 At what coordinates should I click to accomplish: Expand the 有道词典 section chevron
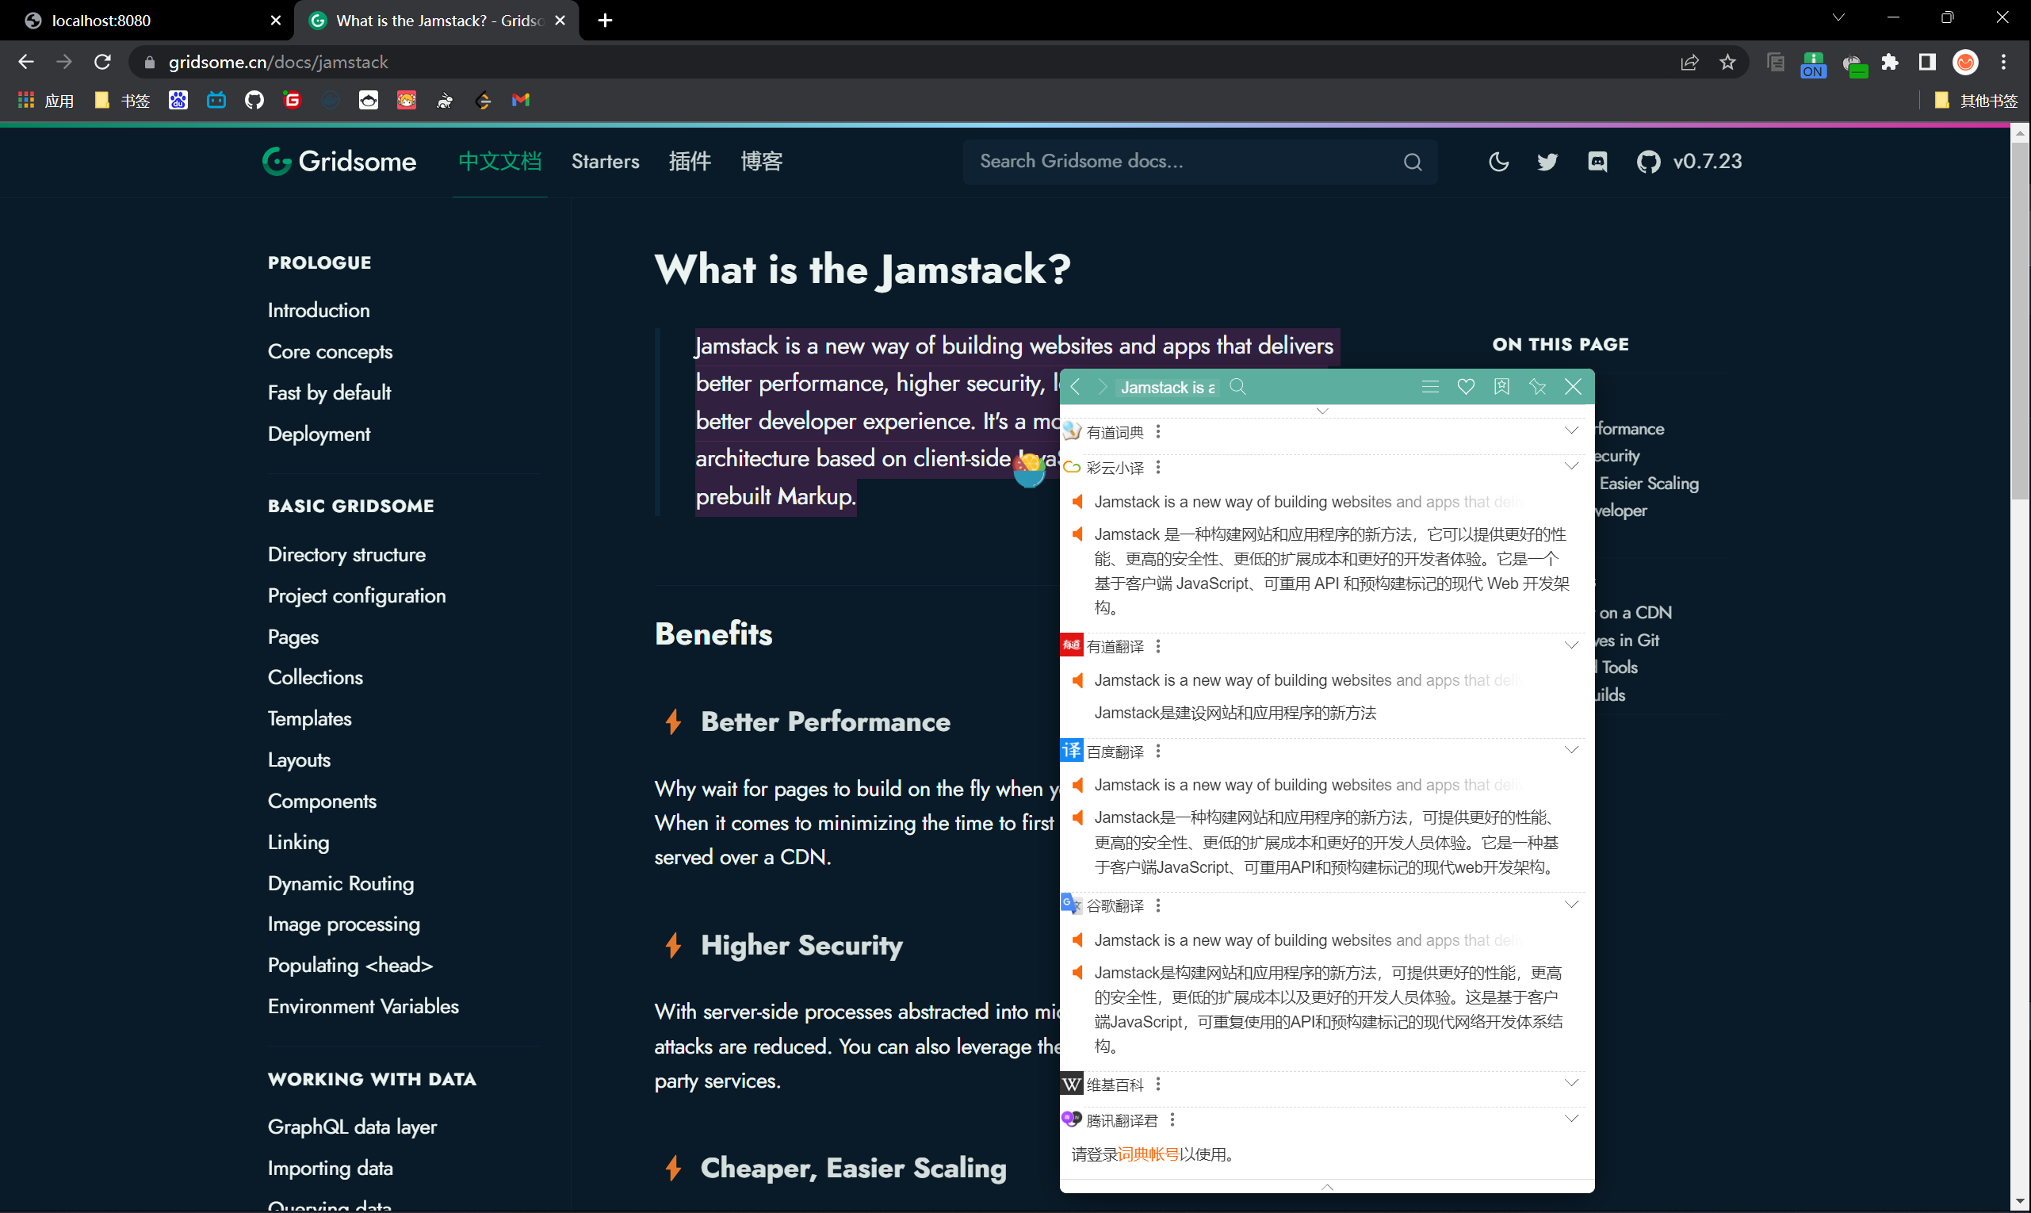[x=1571, y=430]
